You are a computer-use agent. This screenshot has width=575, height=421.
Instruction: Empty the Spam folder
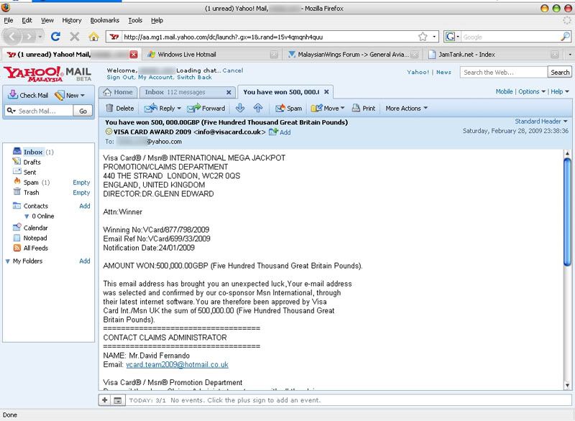[x=81, y=182]
